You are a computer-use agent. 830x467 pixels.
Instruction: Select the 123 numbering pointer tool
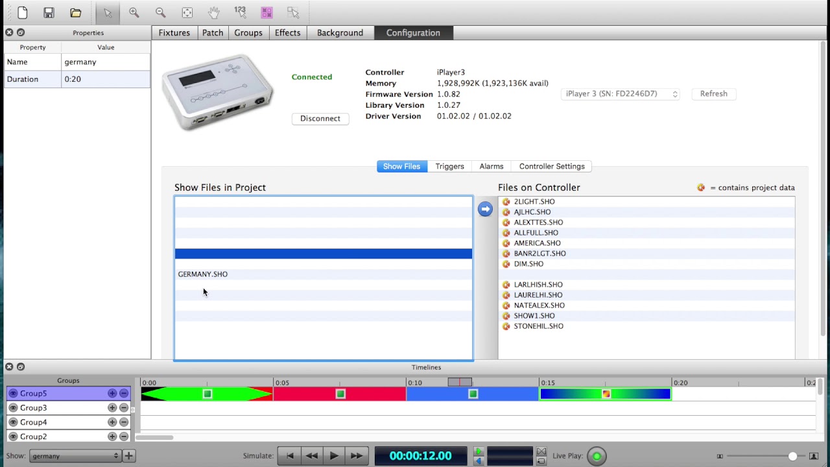click(x=241, y=12)
